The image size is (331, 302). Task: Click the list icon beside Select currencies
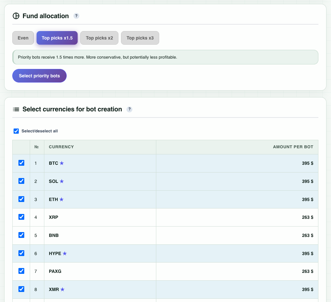coord(16,109)
